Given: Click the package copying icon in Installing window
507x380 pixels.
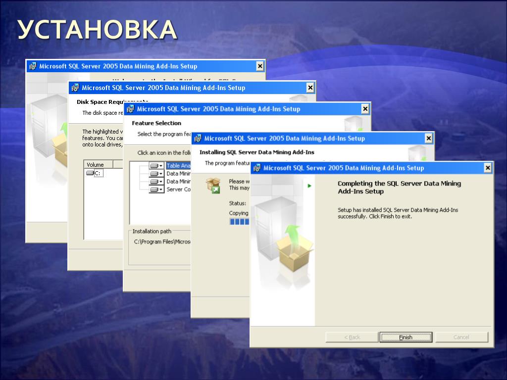Looking at the screenshot, I should pos(213,186).
